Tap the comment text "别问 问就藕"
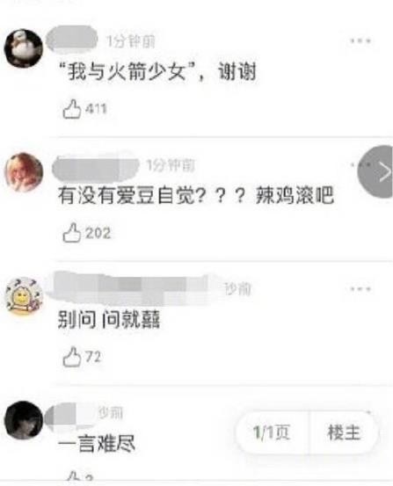Image resolution: width=393 pixels, height=486 pixels. [109, 320]
